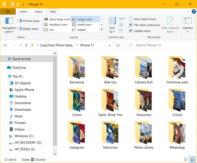This screenshot has height=163, width=197.
Task: Open the recent locations dropdown
Action: click(21, 45)
